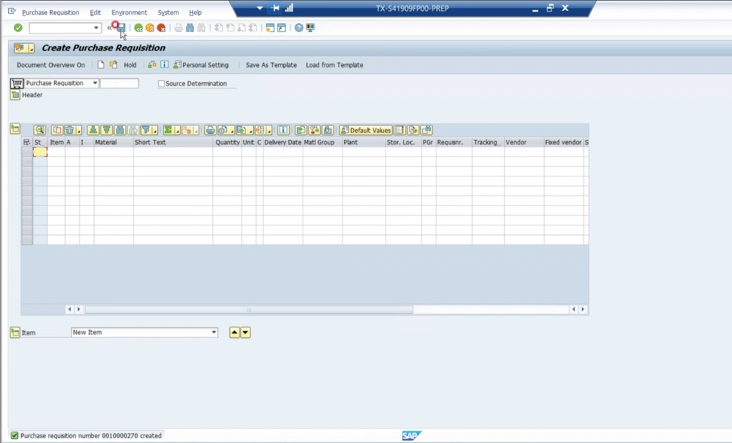The height and width of the screenshot is (443, 732).
Task: Open dropdown arrow next to Total icon
Action: pos(178,130)
